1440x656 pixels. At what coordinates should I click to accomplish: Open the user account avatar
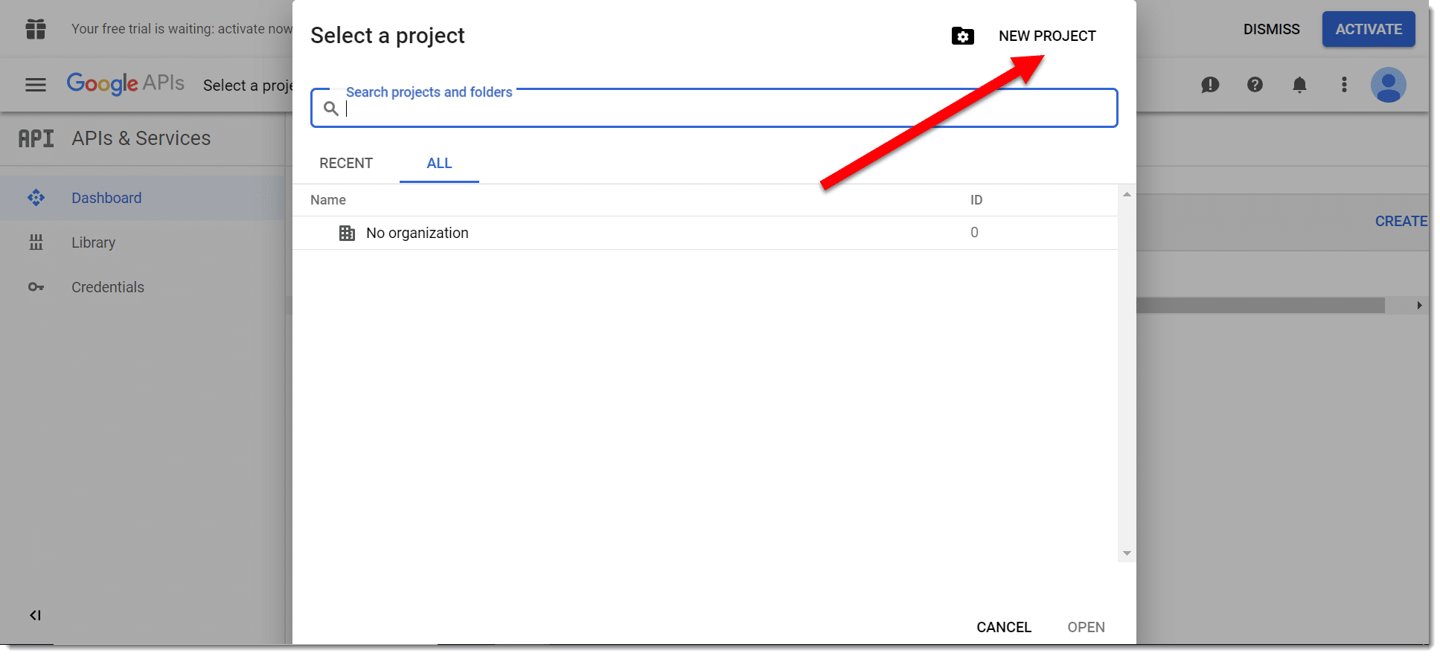tap(1389, 85)
